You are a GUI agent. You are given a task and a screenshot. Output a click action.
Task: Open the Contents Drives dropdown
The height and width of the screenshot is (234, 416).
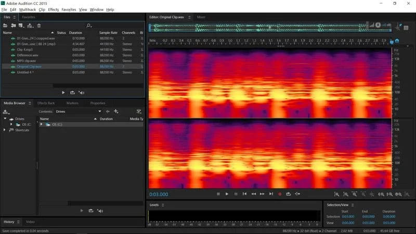click(x=79, y=111)
